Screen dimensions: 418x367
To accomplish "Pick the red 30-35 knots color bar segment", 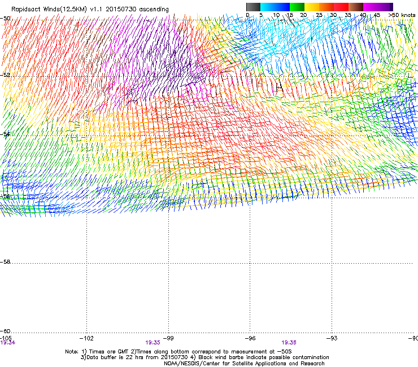I will tap(341, 7).
